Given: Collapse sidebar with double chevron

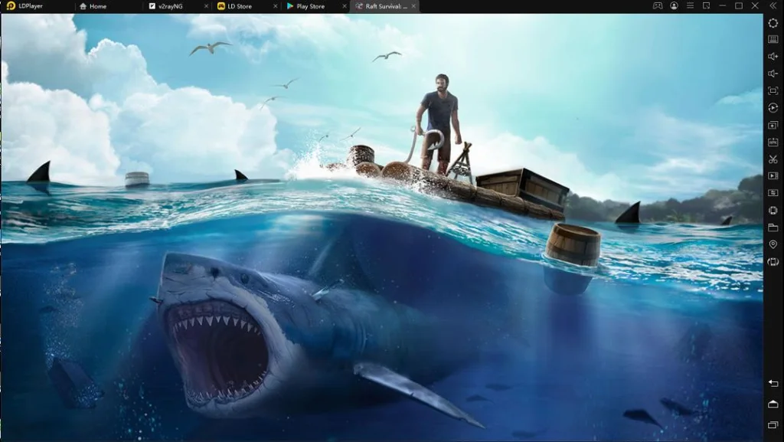Looking at the screenshot, I should (x=772, y=6).
